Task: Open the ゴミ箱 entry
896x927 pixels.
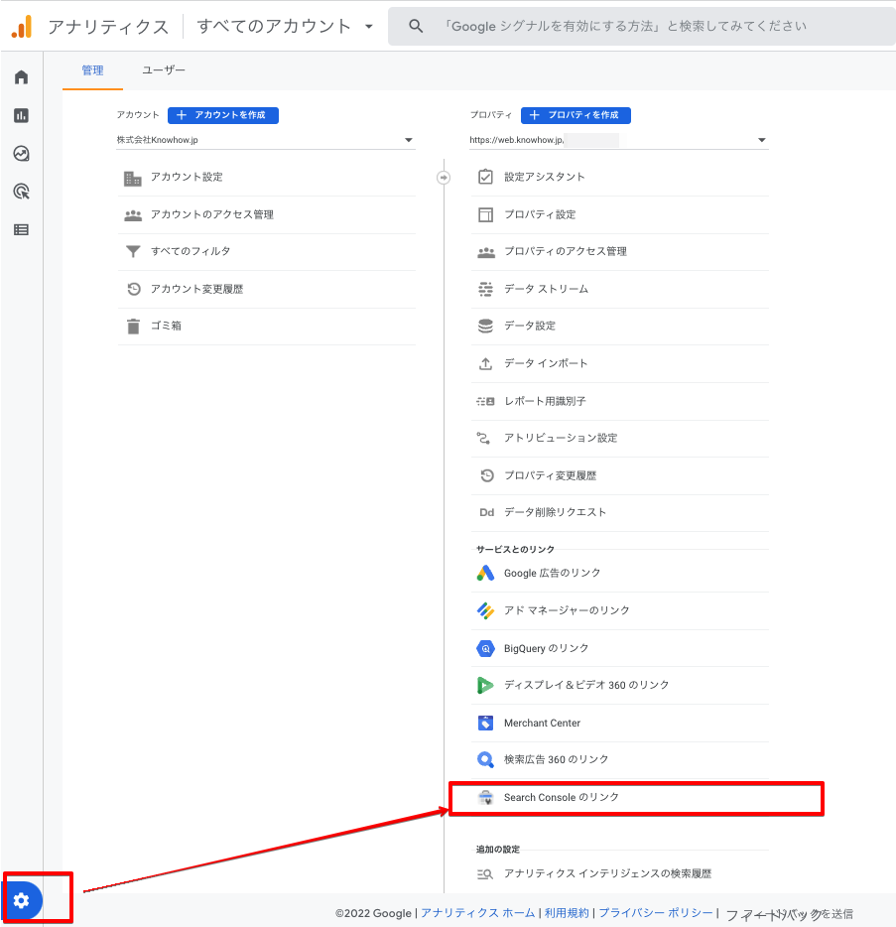Action: [x=267, y=327]
